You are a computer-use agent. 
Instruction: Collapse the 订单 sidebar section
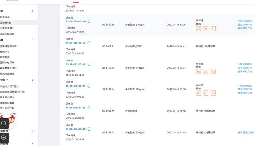click(32, 11)
